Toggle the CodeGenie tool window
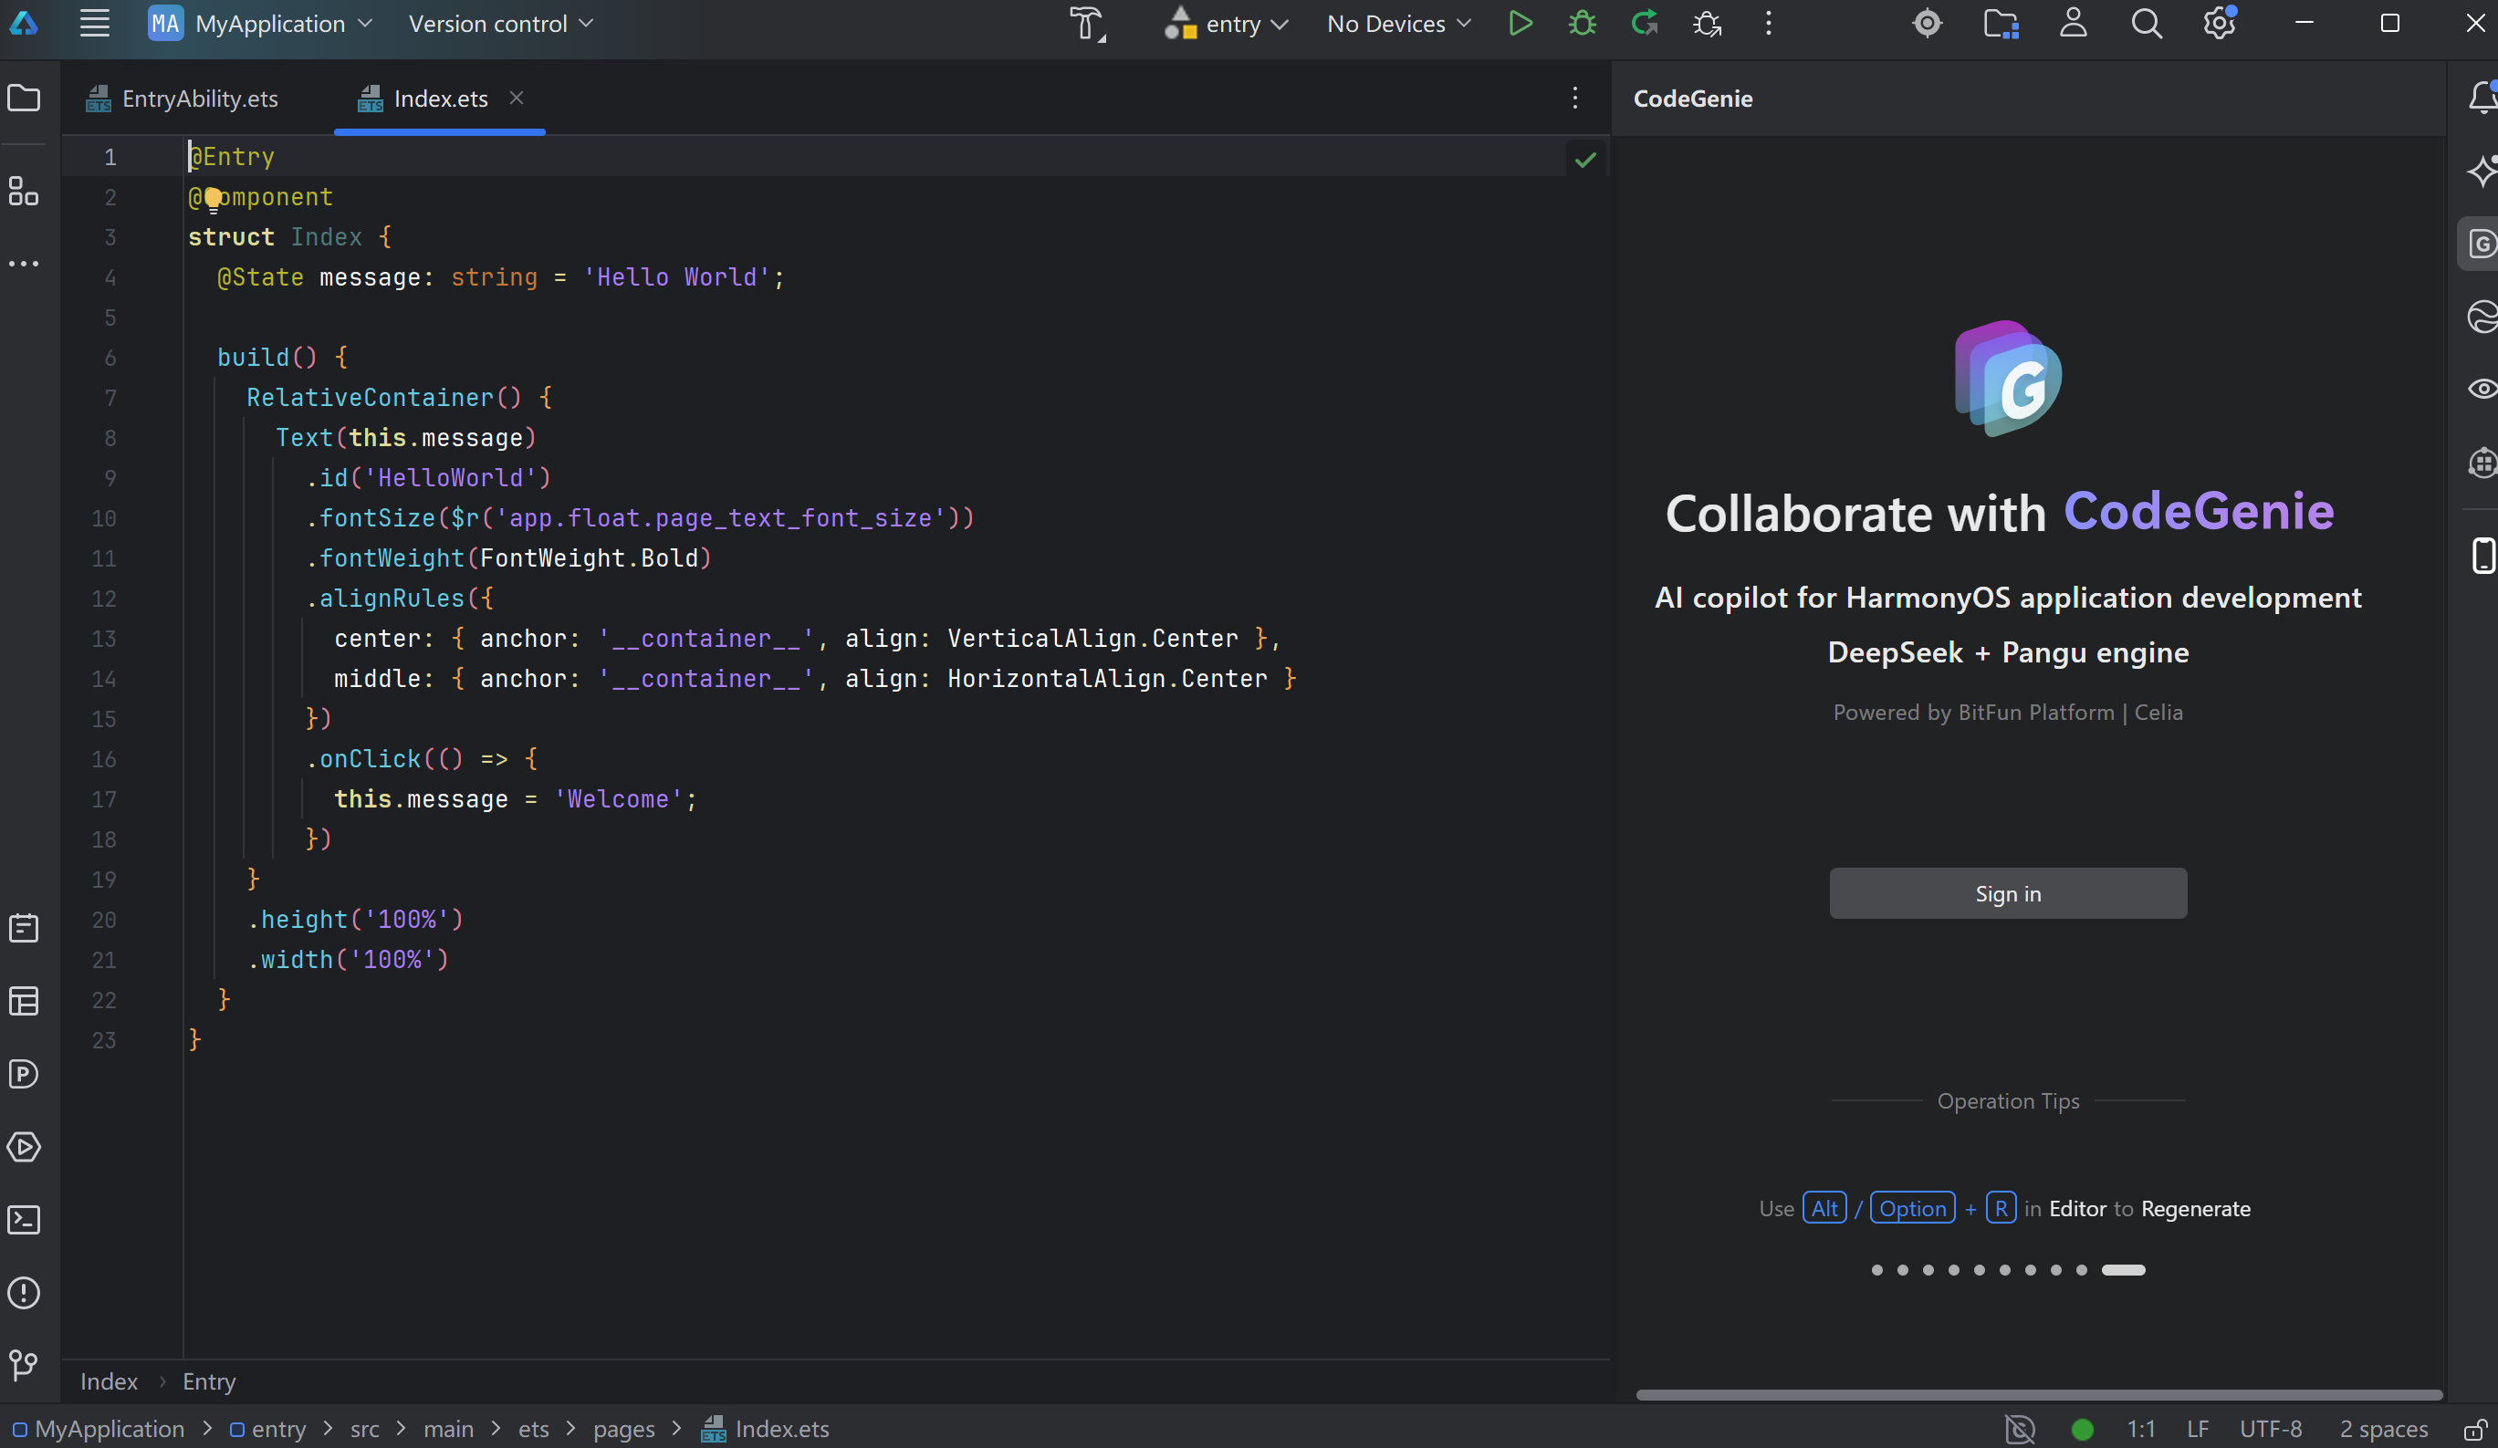Viewport: 2498px width, 1448px height. [x=2482, y=244]
